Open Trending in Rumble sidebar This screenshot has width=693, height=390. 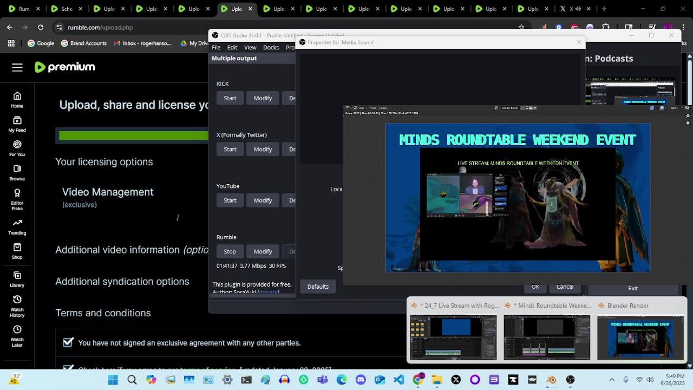[x=17, y=227]
